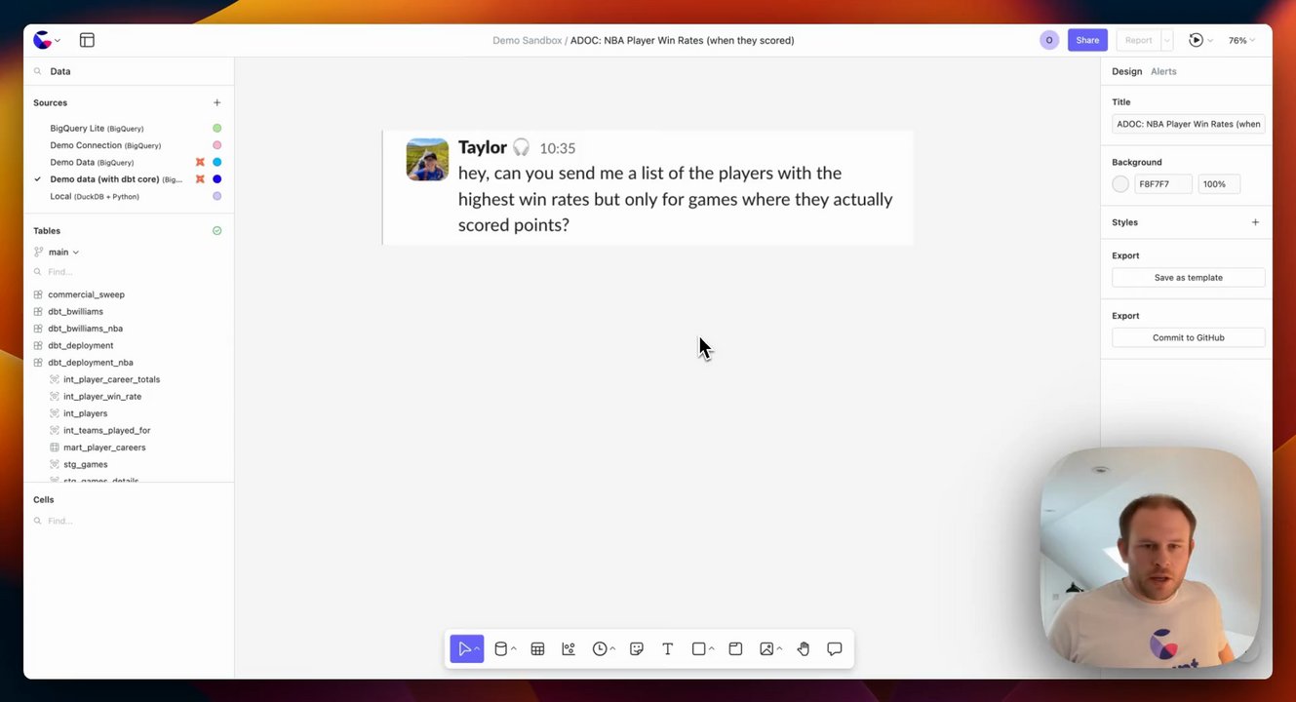Collapse the 'dbt_deployment_nba' schema
The width and height of the screenshot is (1296, 702).
click(90, 363)
